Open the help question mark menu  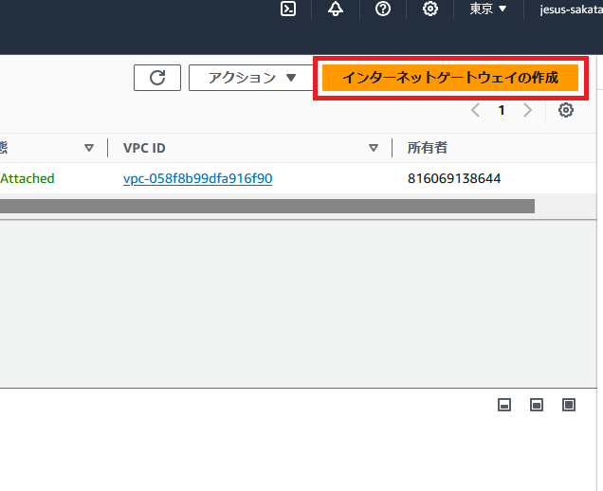coord(383,9)
